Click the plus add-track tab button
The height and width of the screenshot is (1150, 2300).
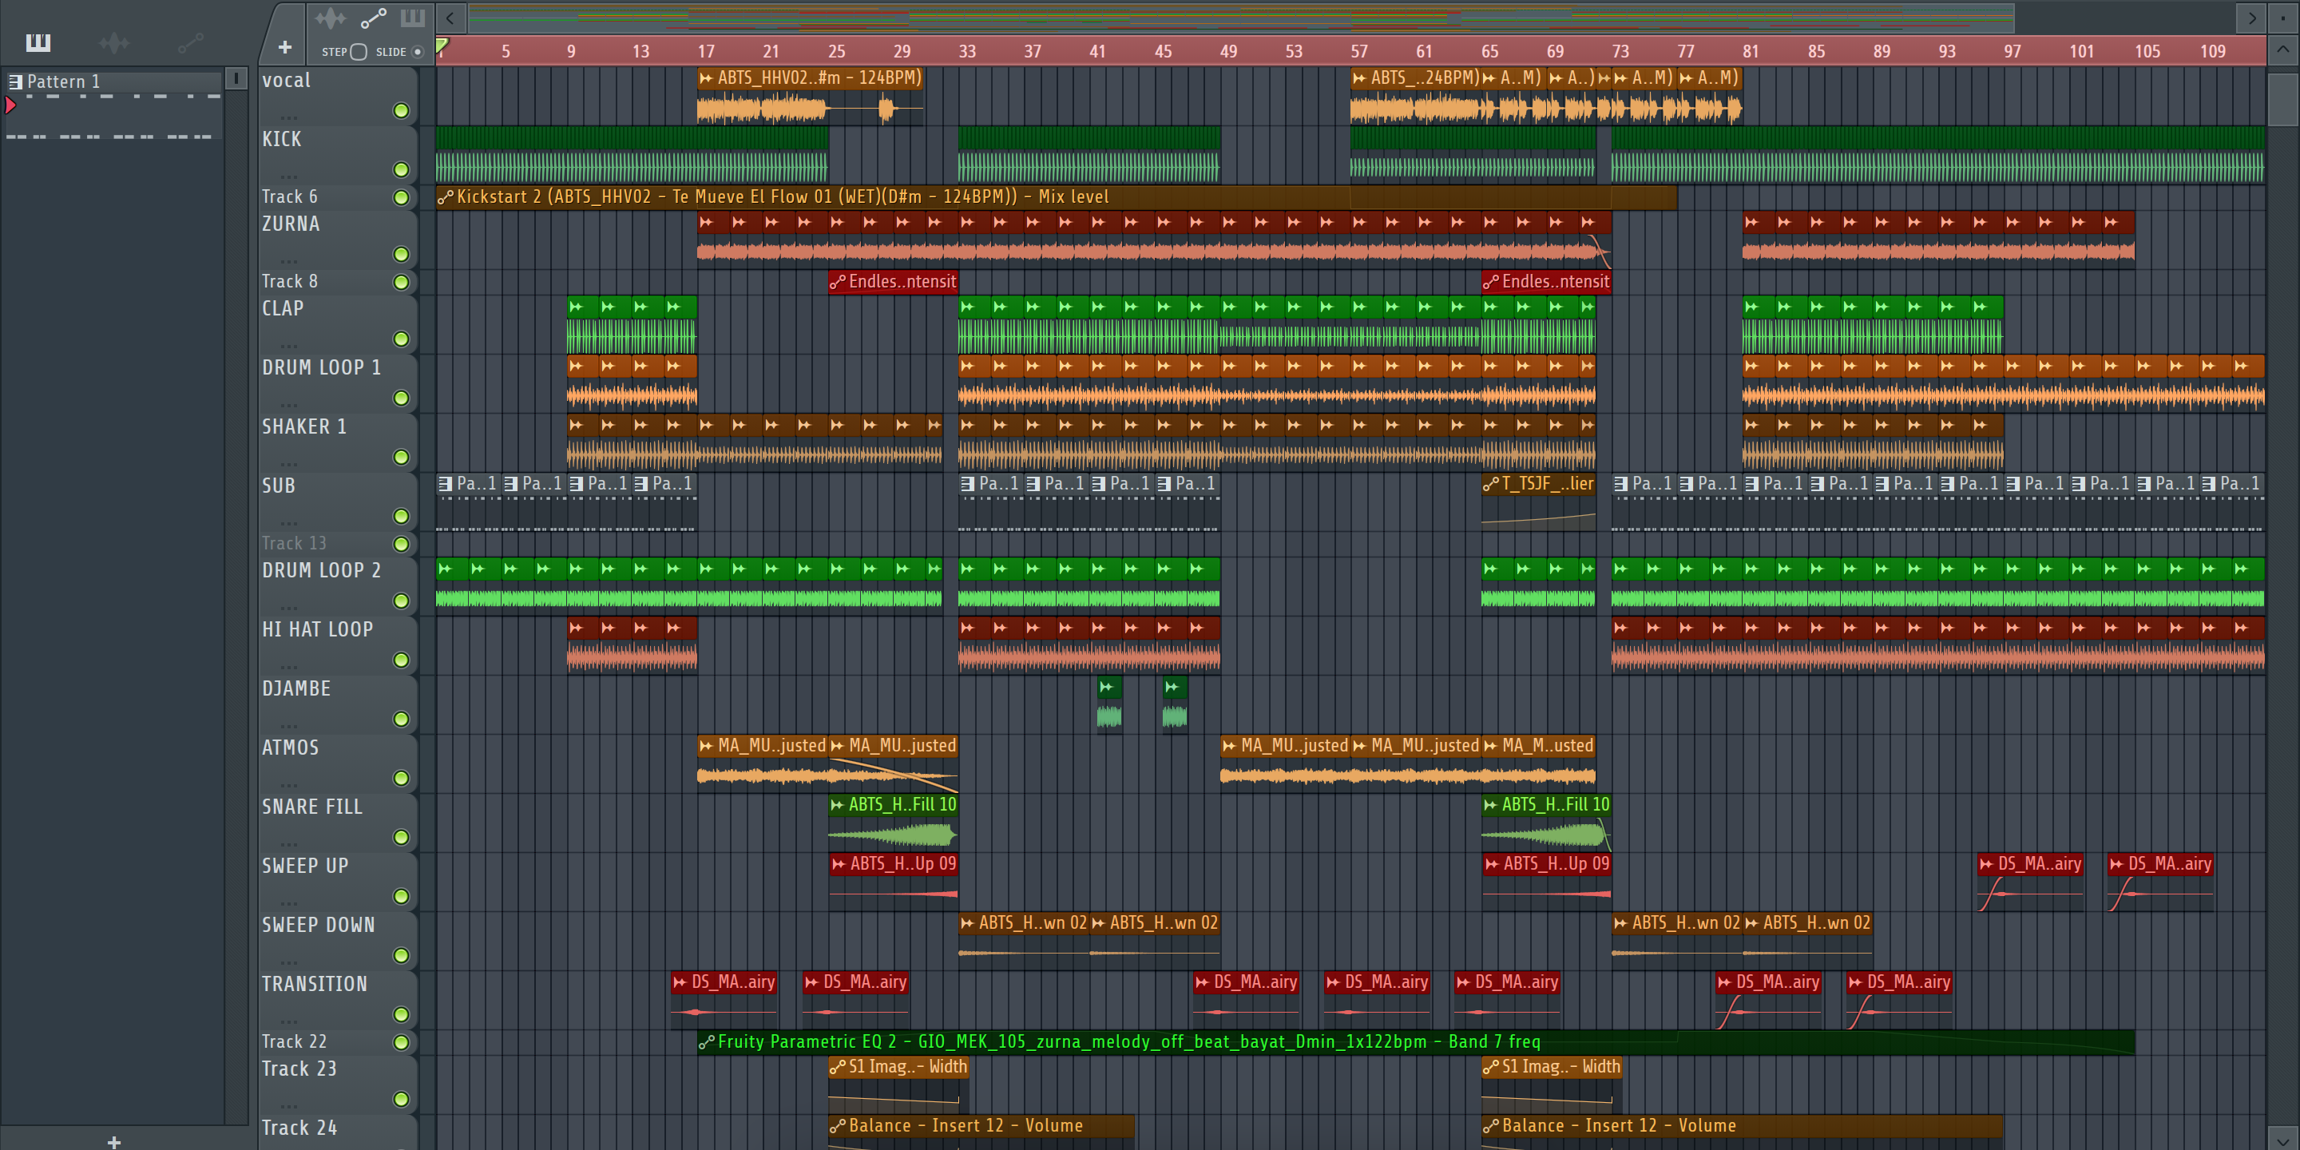[285, 47]
